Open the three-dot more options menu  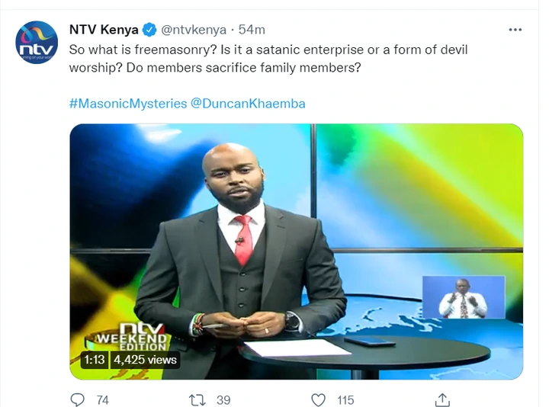(515, 30)
